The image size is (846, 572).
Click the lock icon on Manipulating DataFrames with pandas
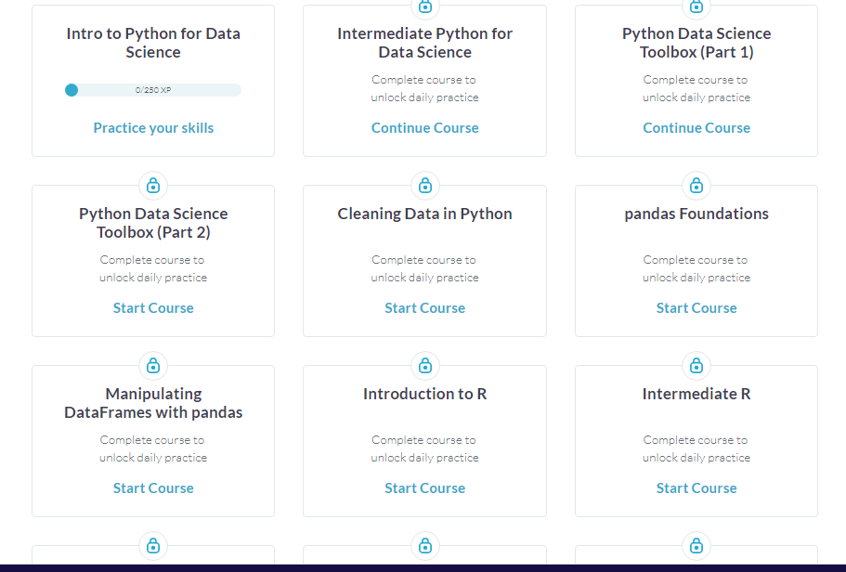pos(152,366)
